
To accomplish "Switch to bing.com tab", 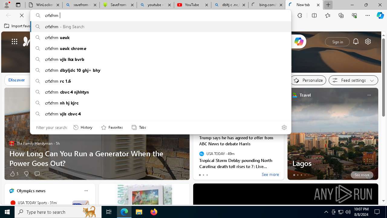I will [x=266, y=5].
